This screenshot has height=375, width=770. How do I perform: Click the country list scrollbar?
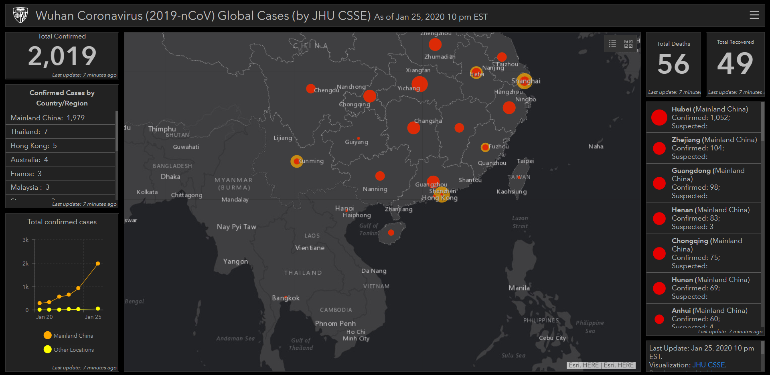click(x=117, y=131)
